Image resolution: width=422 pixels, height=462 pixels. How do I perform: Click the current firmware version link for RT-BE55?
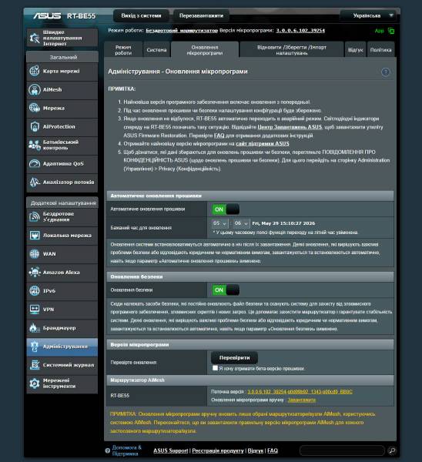(300, 392)
